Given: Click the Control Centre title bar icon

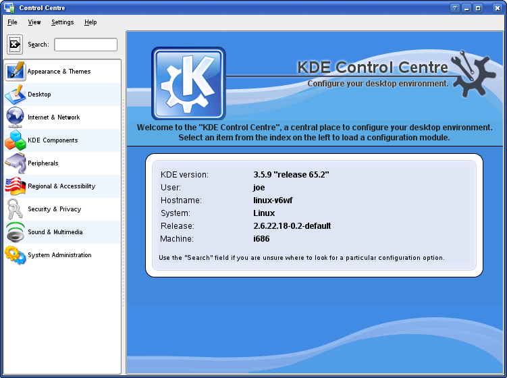Looking at the screenshot, I should (9, 7).
